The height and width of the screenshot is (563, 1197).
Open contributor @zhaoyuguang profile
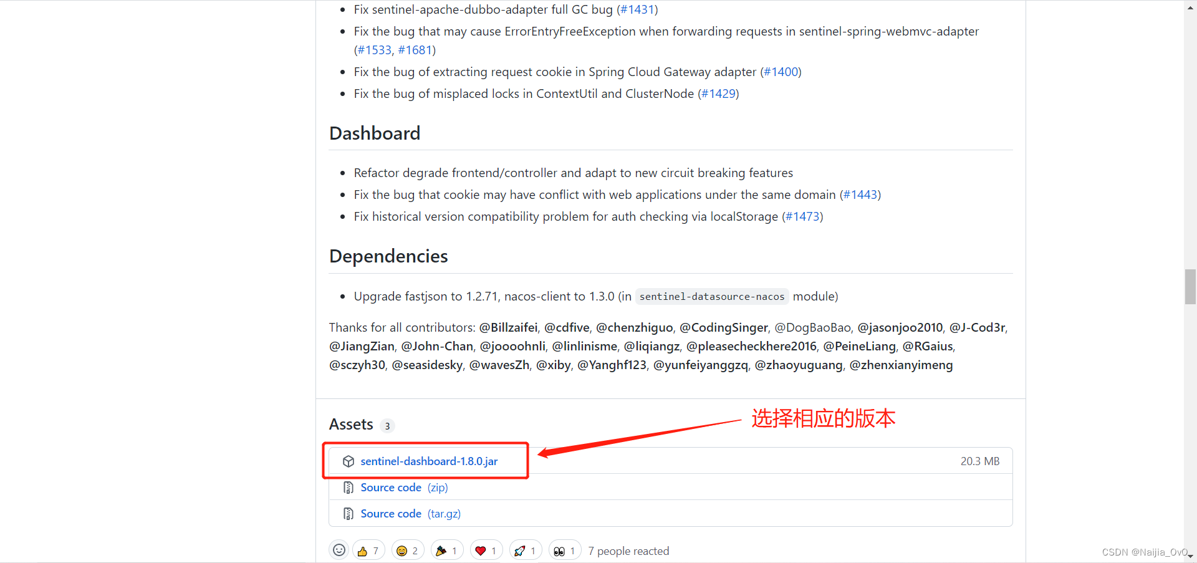(x=799, y=365)
